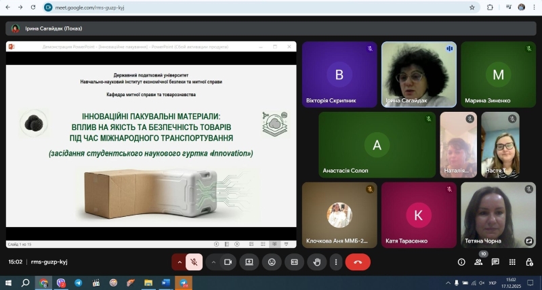Open Chrome extensions puzzle icon
542x290 pixels.
click(x=490, y=7)
